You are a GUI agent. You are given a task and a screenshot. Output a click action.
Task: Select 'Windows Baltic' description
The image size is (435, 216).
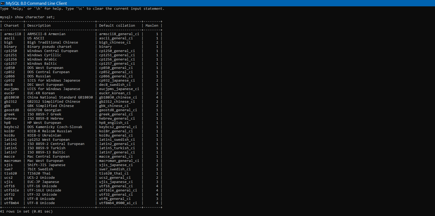pyautogui.click(x=42, y=64)
